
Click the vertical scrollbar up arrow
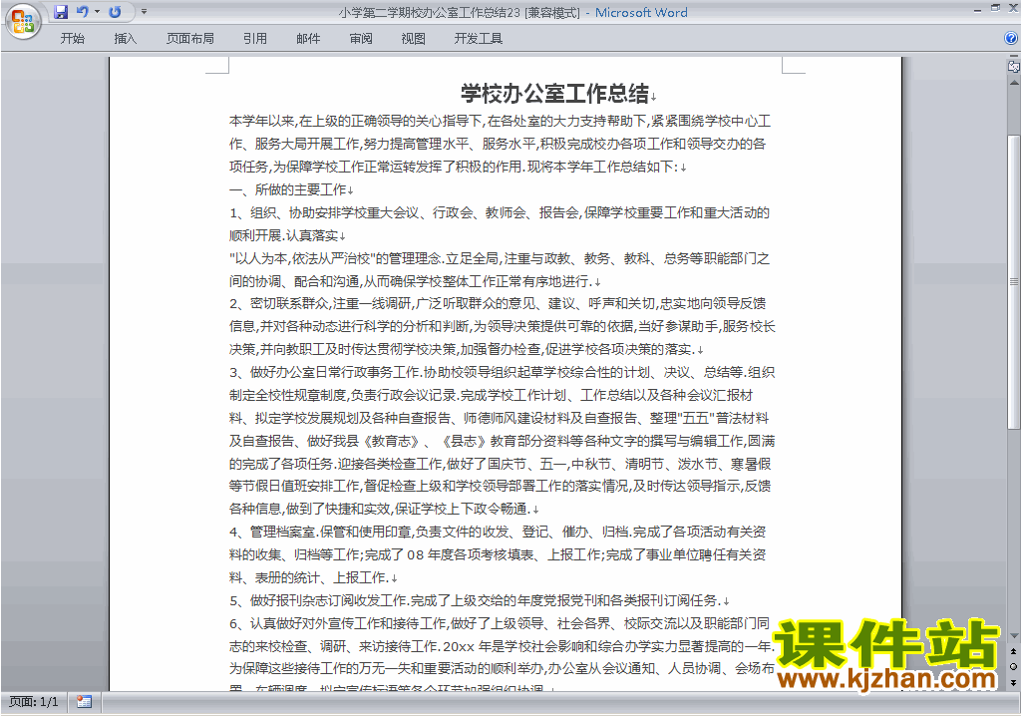1014,83
